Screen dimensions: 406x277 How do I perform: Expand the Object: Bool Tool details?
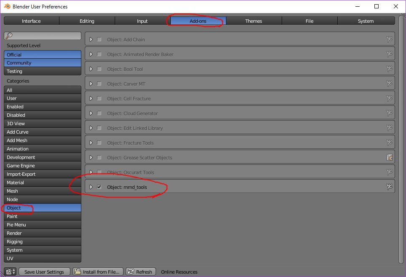tap(91, 69)
